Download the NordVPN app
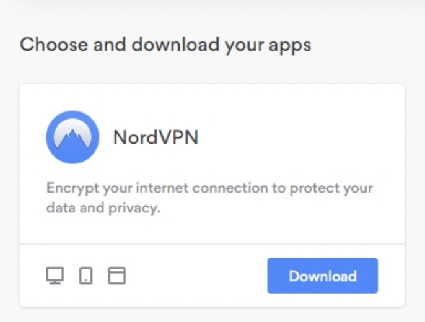 point(323,276)
